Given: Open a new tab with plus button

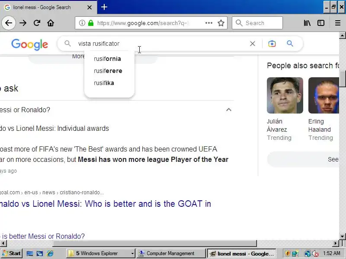Looking at the screenshot, I should (x=104, y=7).
